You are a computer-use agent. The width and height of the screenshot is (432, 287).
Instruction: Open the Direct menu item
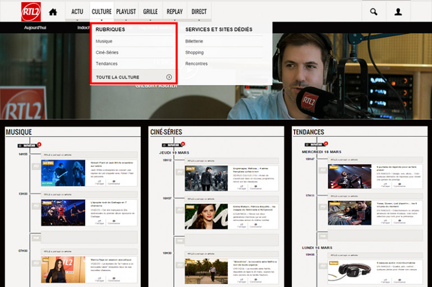(x=199, y=12)
